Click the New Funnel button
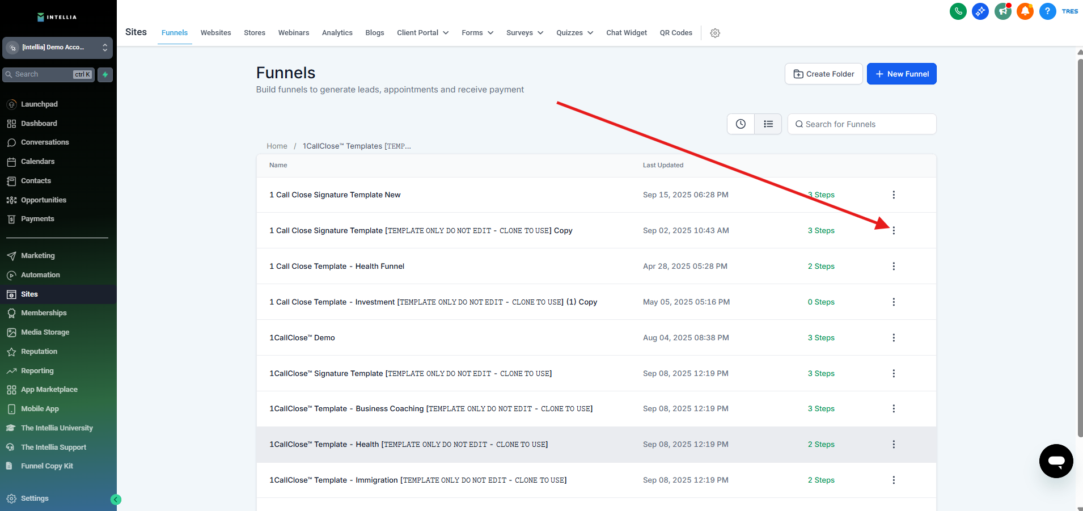Screen dimensions: 1083x511 pos(902,74)
